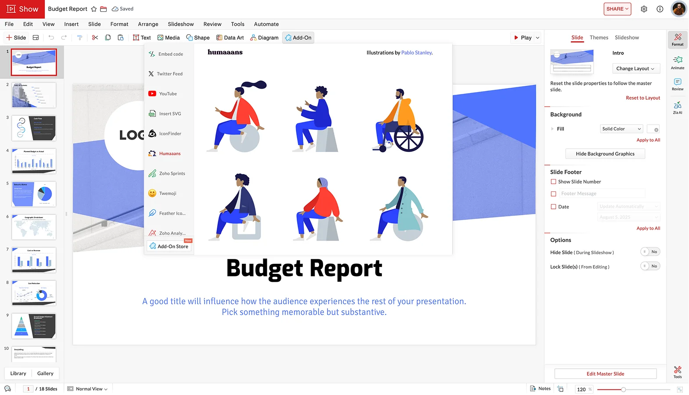Open Zia AI assistant
This screenshot has height=395, width=689.
point(678,108)
